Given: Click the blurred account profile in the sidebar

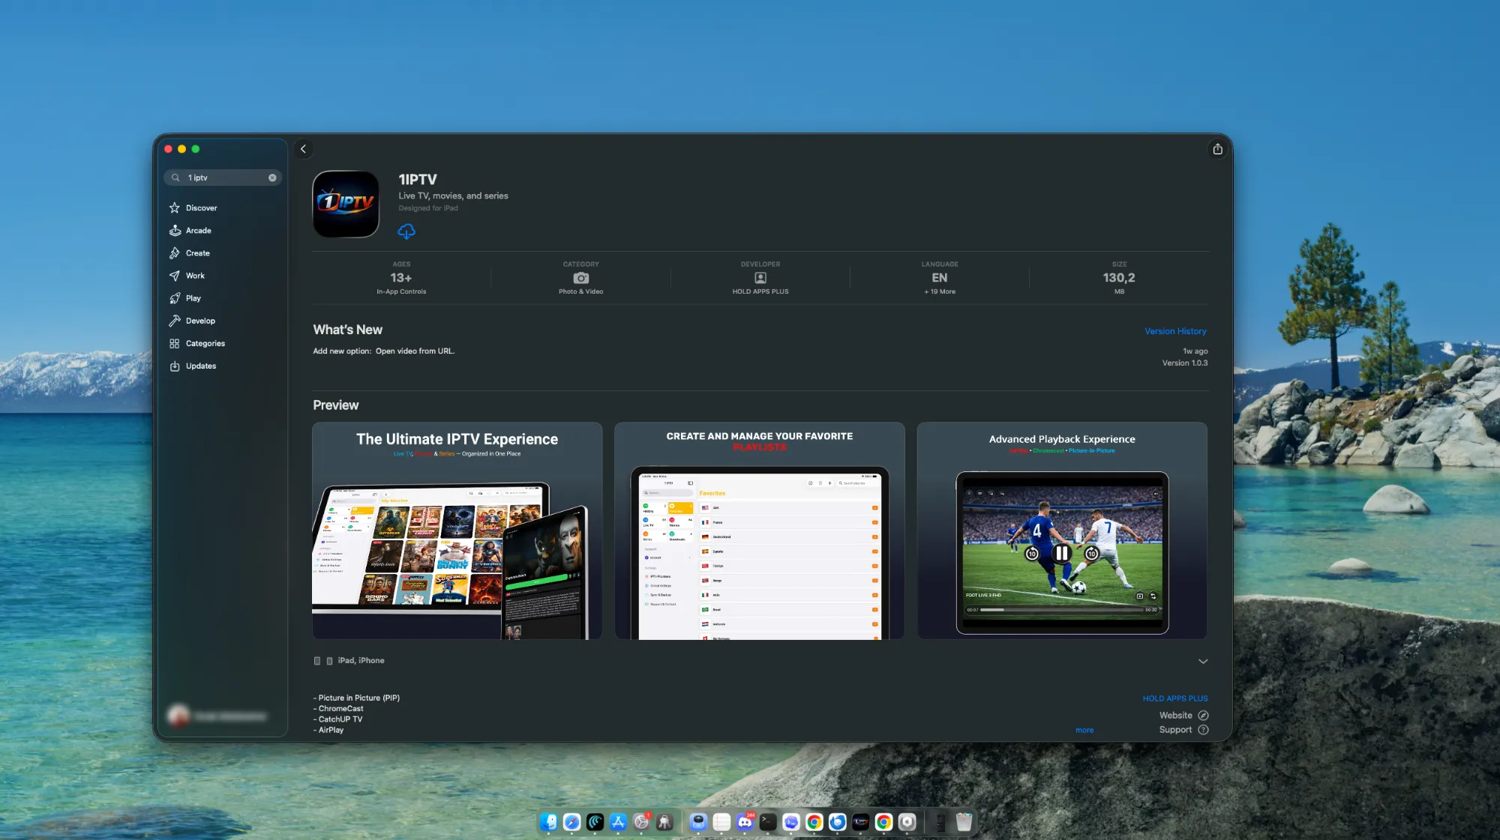Looking at the screenshot, I should point(218,716).
